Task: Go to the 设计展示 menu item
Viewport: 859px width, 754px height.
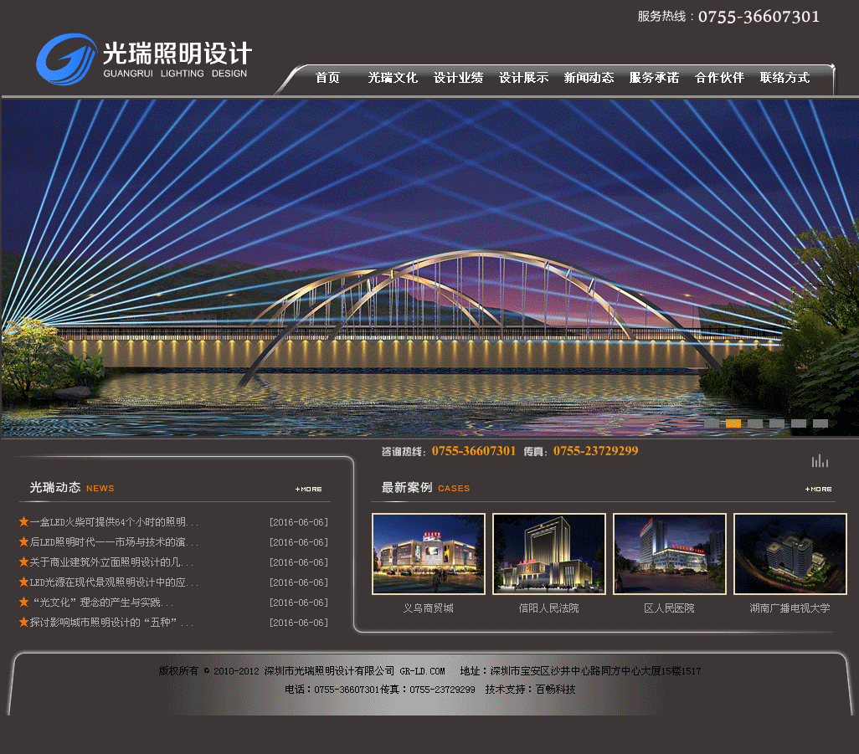Action: tap(523, 78)
